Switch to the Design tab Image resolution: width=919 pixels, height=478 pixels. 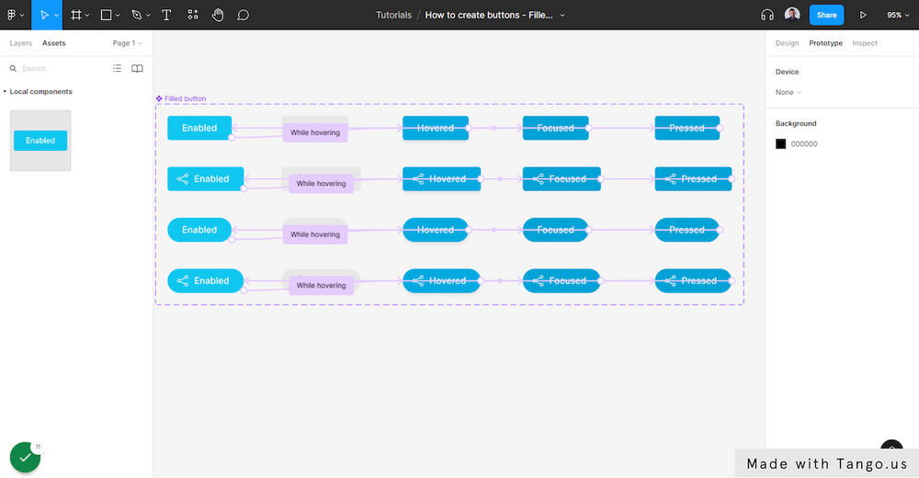click(787, 43)
